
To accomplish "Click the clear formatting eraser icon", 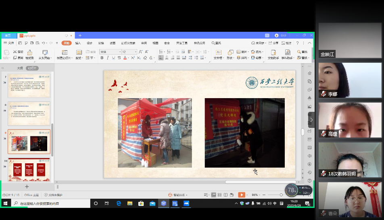I will [x=145, y=58].
